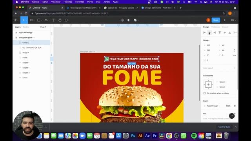This screenshot has height=141, width=251.
Task: Click the layer opacity 100% field
Action: pyautogui.click(x=228, y=106)
